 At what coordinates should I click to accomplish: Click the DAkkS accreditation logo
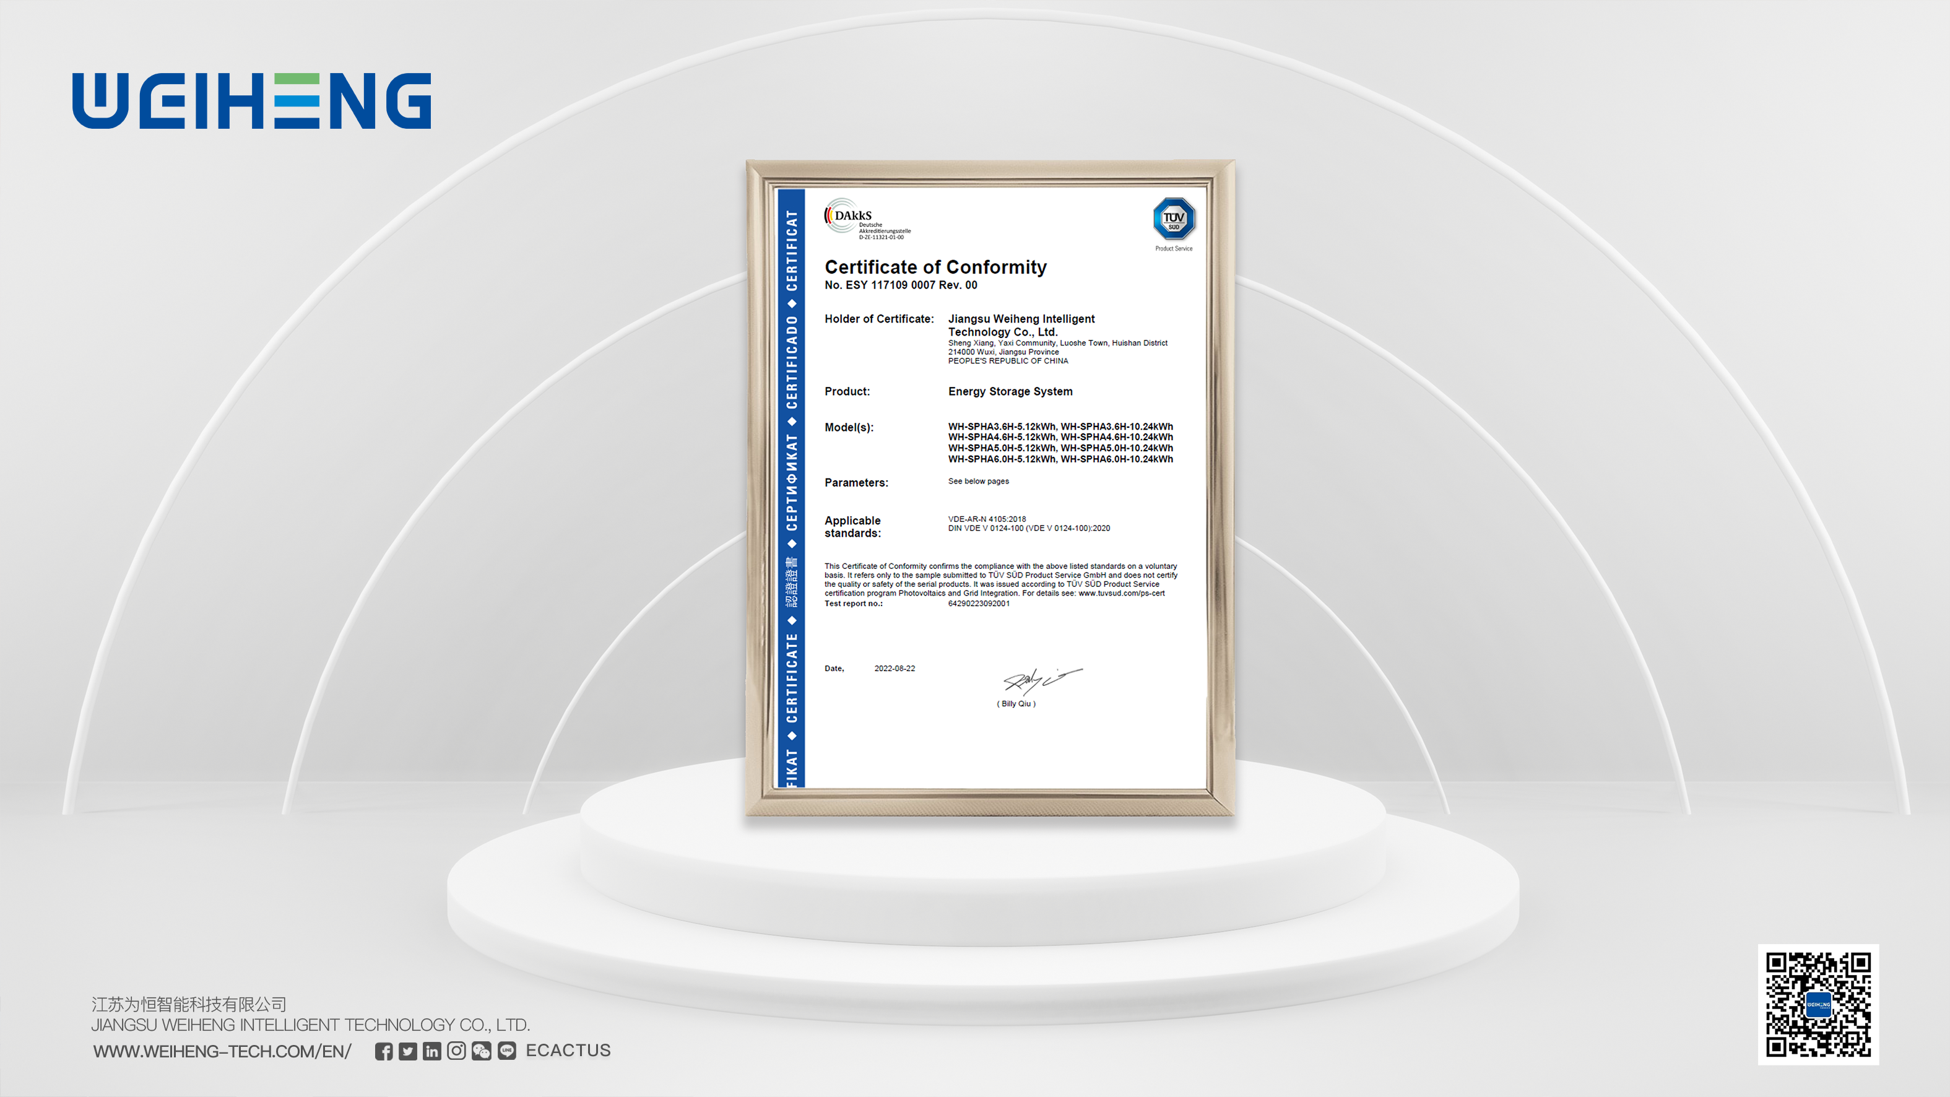(867, 220)
